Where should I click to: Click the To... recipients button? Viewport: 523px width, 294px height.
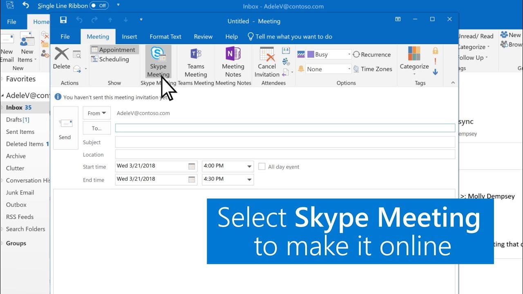point(97,128)
